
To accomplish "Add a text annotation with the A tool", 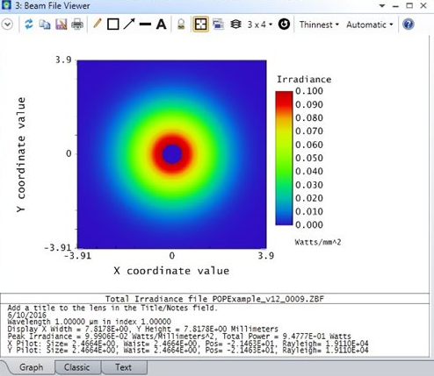I will [x=161, y=25].
